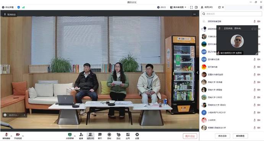Open the share screen tool
Viewport: 264px width, 141px height.
click(x=70, y=136)
